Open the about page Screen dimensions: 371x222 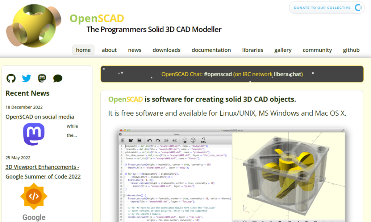(109, 50)
